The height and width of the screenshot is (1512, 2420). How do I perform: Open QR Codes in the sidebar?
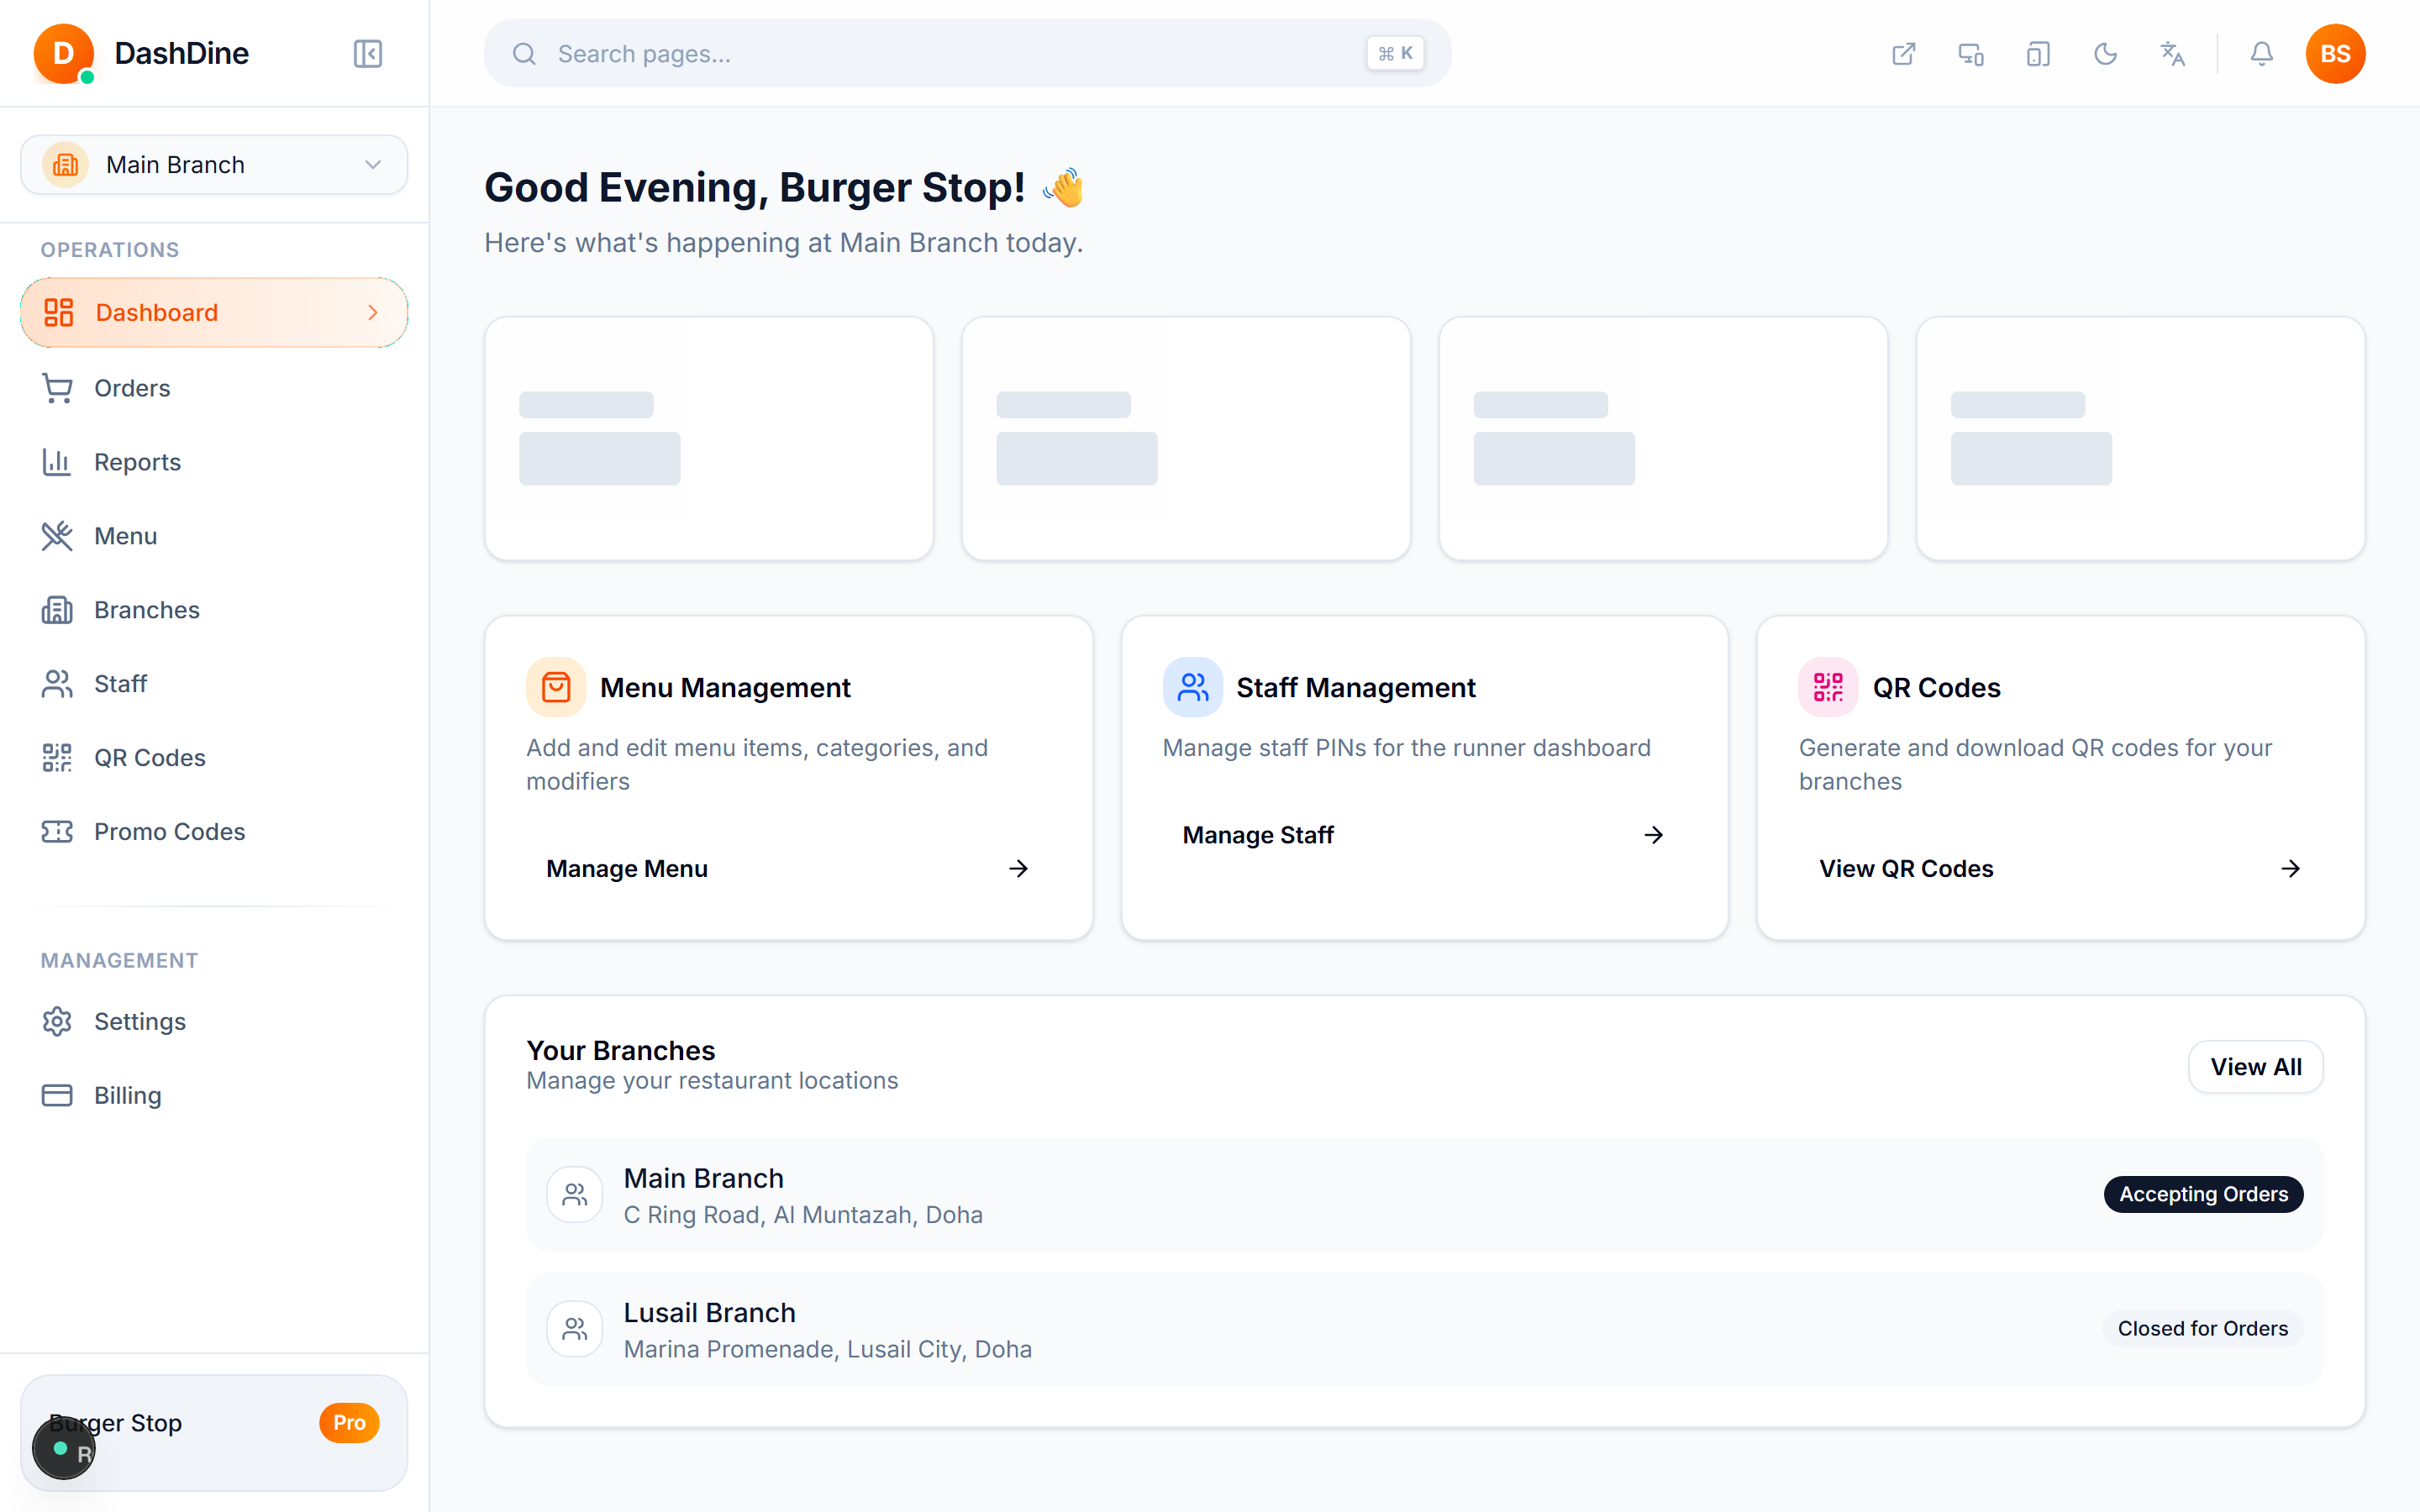214,758
